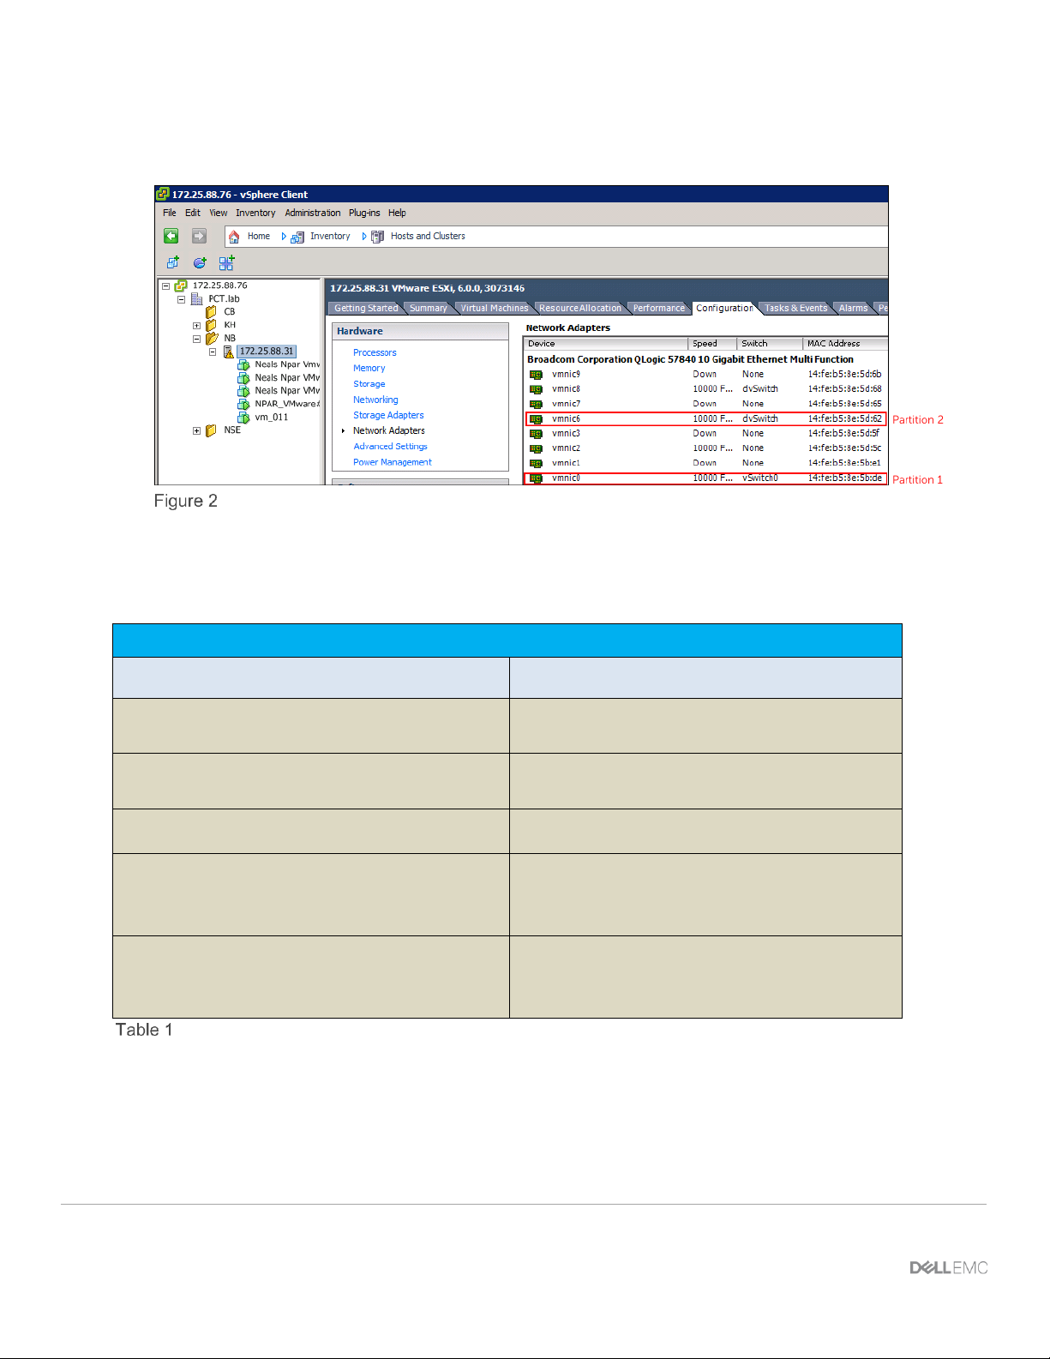The image size is (1050, 1359).
Task: Open the Memory hardware link
Action: point(369,368)
